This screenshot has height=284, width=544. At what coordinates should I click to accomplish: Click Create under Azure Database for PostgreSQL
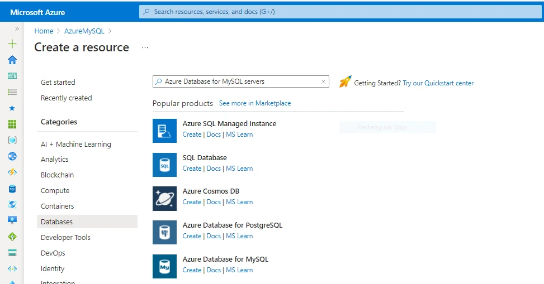pos(192,236)
